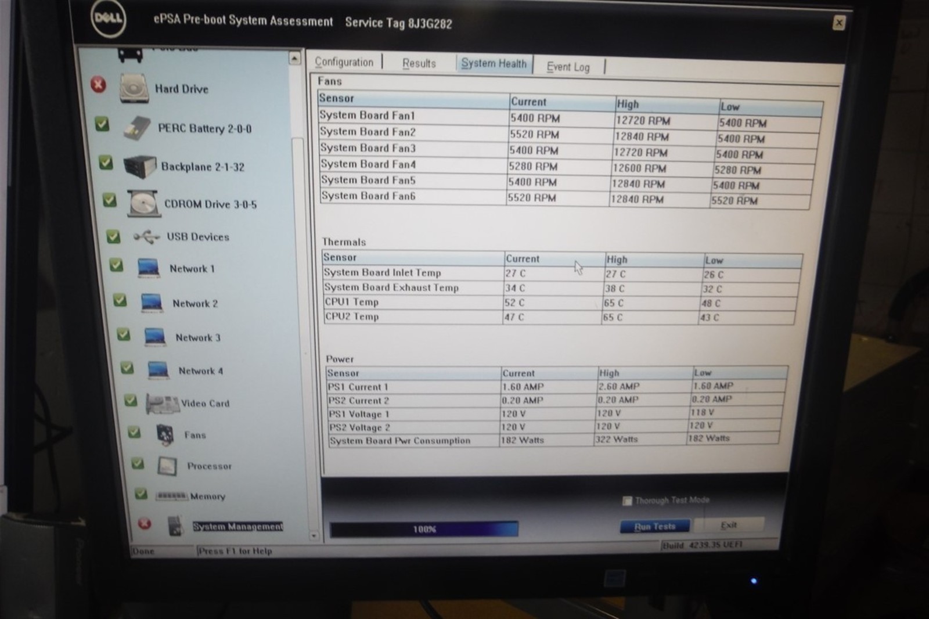The image size is (929, 619).
Task: Enable Thorough Test Mode checkbox
Action: click(x=627, y=501)
